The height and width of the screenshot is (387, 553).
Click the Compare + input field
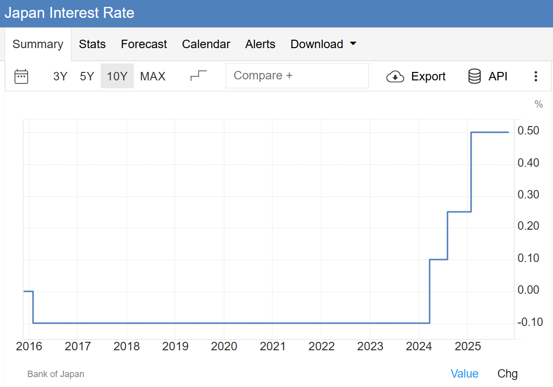[297, 76]
